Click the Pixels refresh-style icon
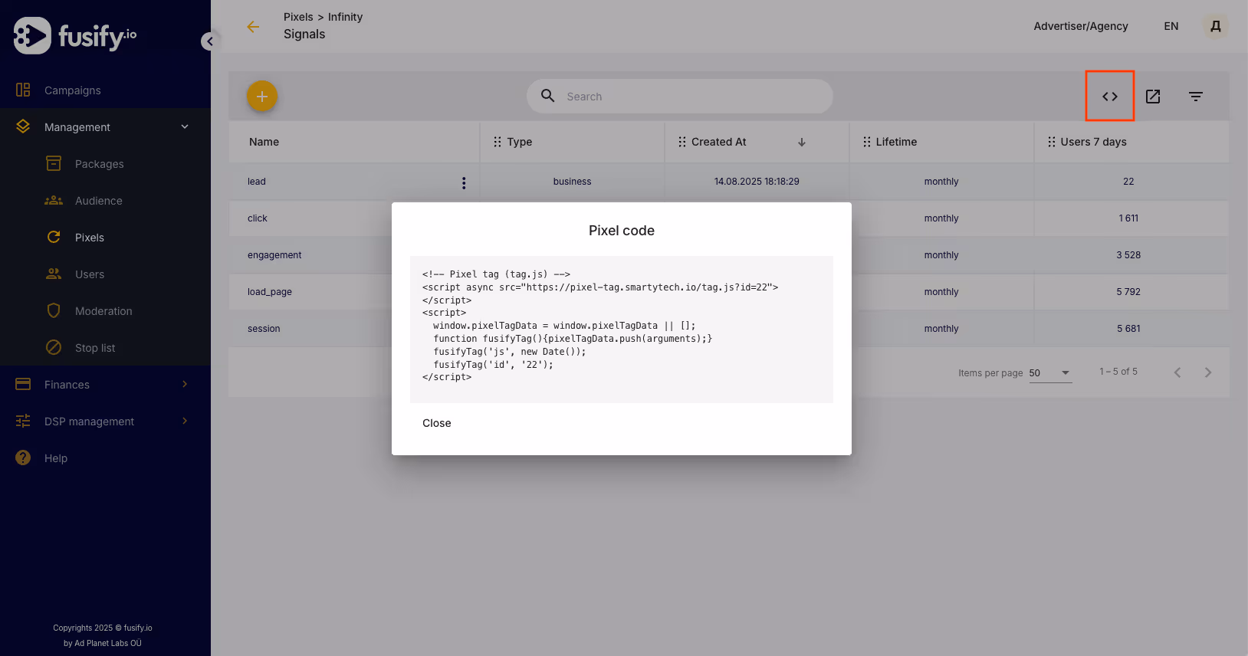 (54, 237)
